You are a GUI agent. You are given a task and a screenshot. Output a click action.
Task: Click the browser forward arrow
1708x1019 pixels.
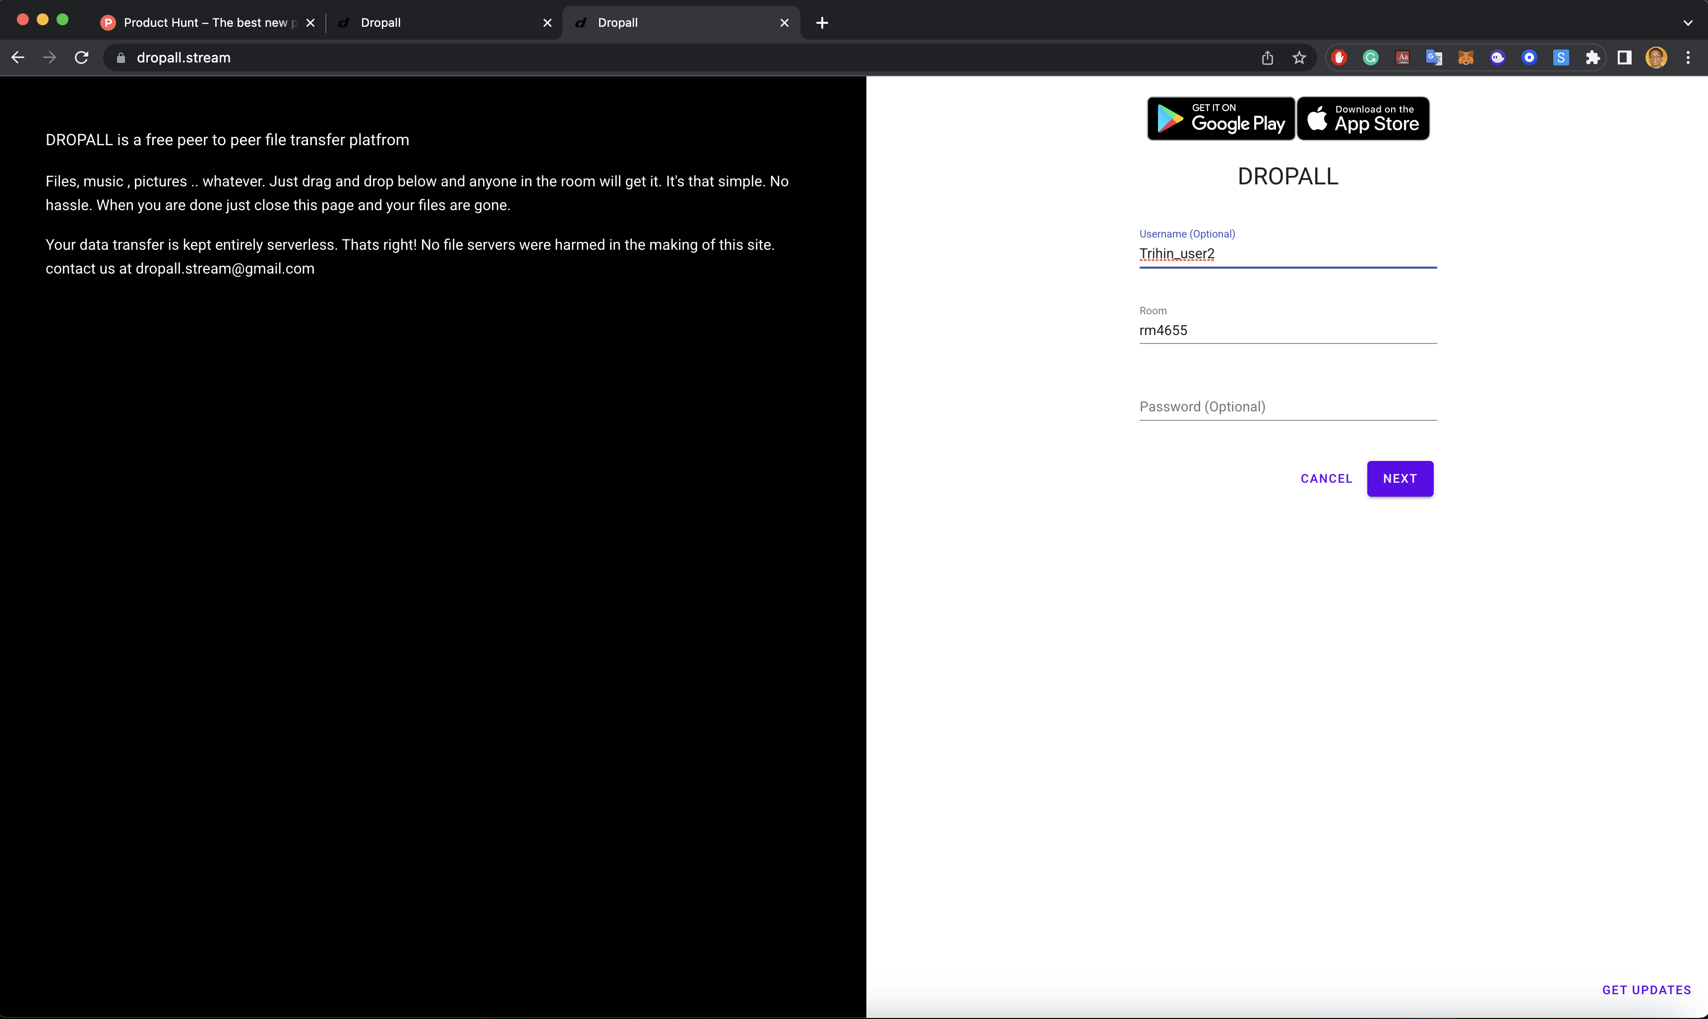tap(50, 57)
